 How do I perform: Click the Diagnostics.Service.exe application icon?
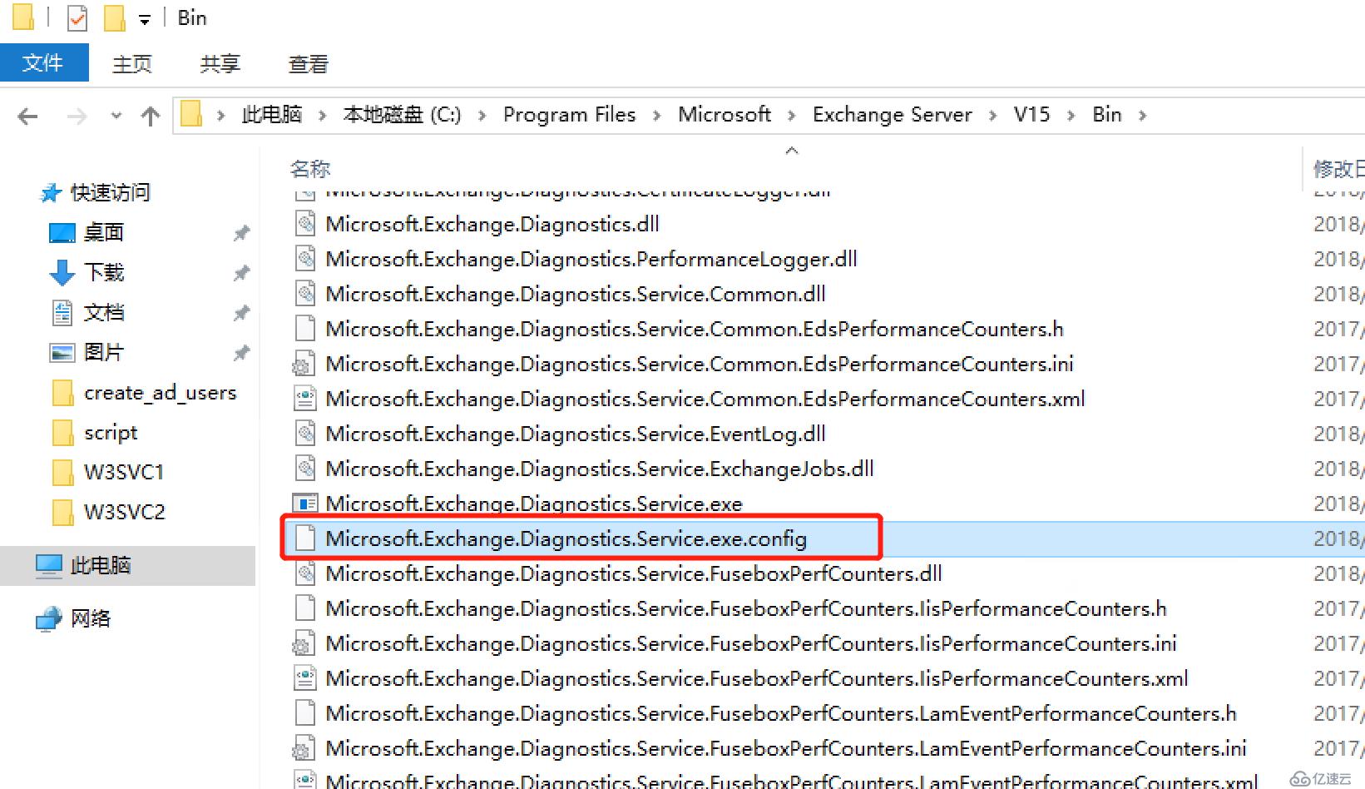(305, 503)
